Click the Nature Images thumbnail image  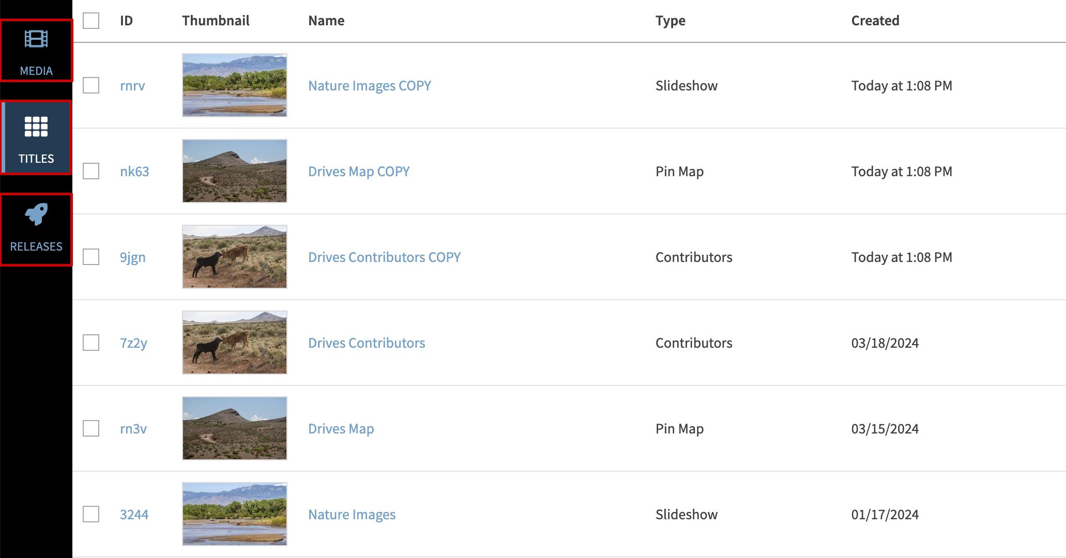[234, 514]
